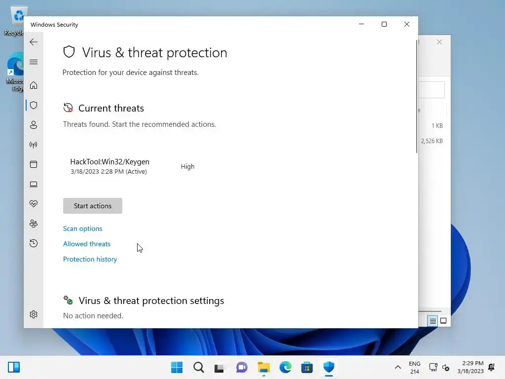Open Task View on the taskbar

(219, 367)
